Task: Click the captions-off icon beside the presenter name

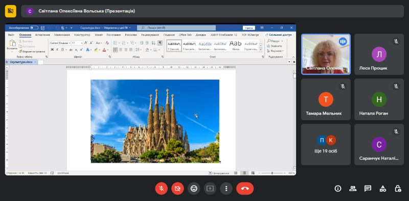Action: click(10, 11)
